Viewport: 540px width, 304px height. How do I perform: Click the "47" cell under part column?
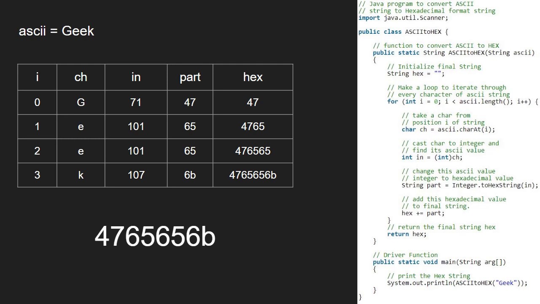point(190,102)
